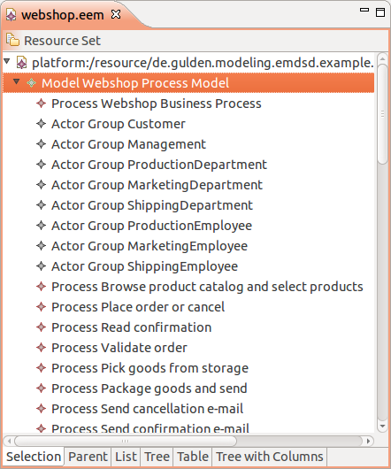Click the Model Webshop Process Model icon
391x469 pixels.
coord(31,82)
